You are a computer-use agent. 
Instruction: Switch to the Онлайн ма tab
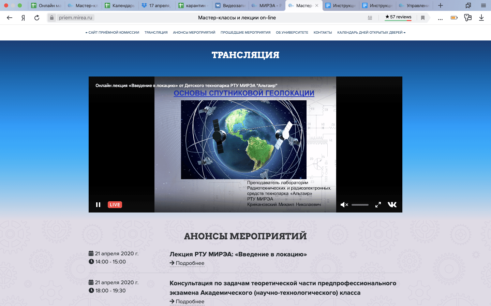click(x=46, y=5)
